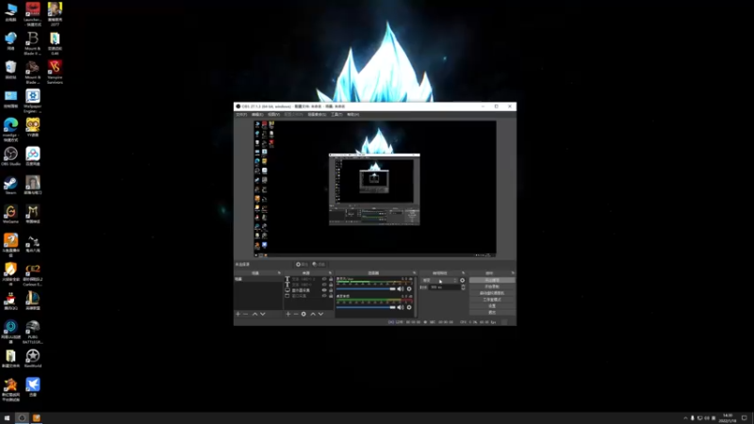This screenshot has height=424, width=754.
Task: Toggle visibility of the Window Capture source
Action: coord(324,296)
